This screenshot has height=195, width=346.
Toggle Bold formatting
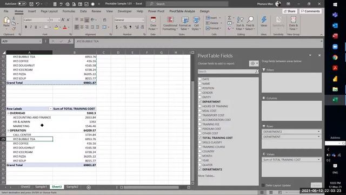[26, 27]
